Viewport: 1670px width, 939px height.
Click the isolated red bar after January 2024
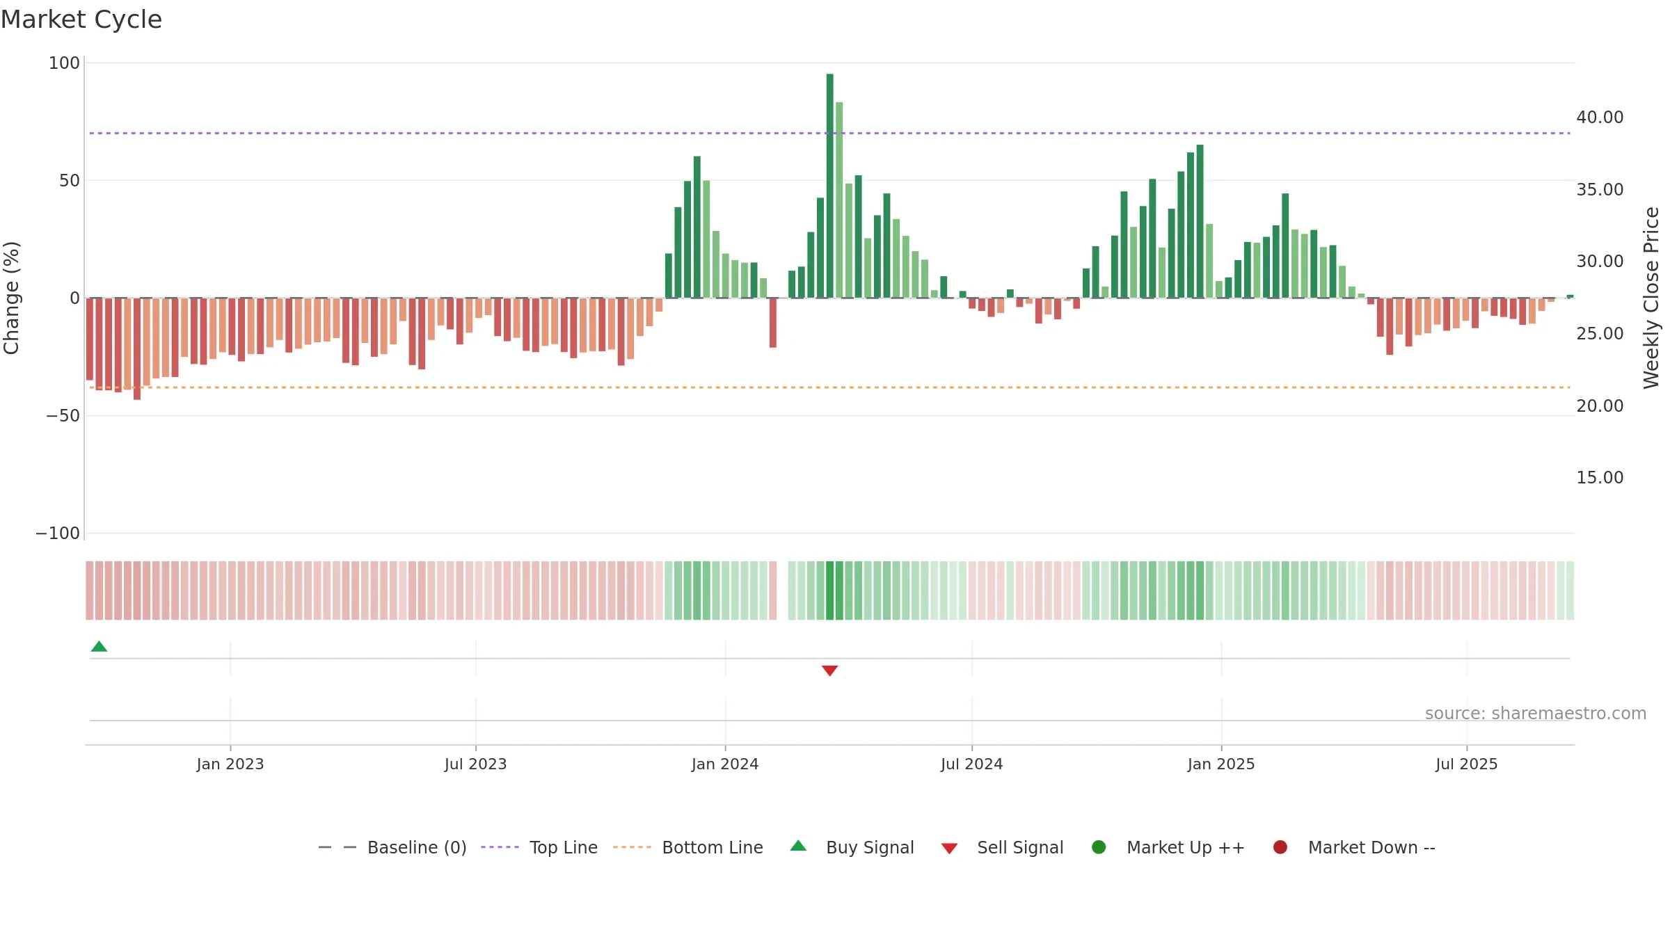point(773,323)
